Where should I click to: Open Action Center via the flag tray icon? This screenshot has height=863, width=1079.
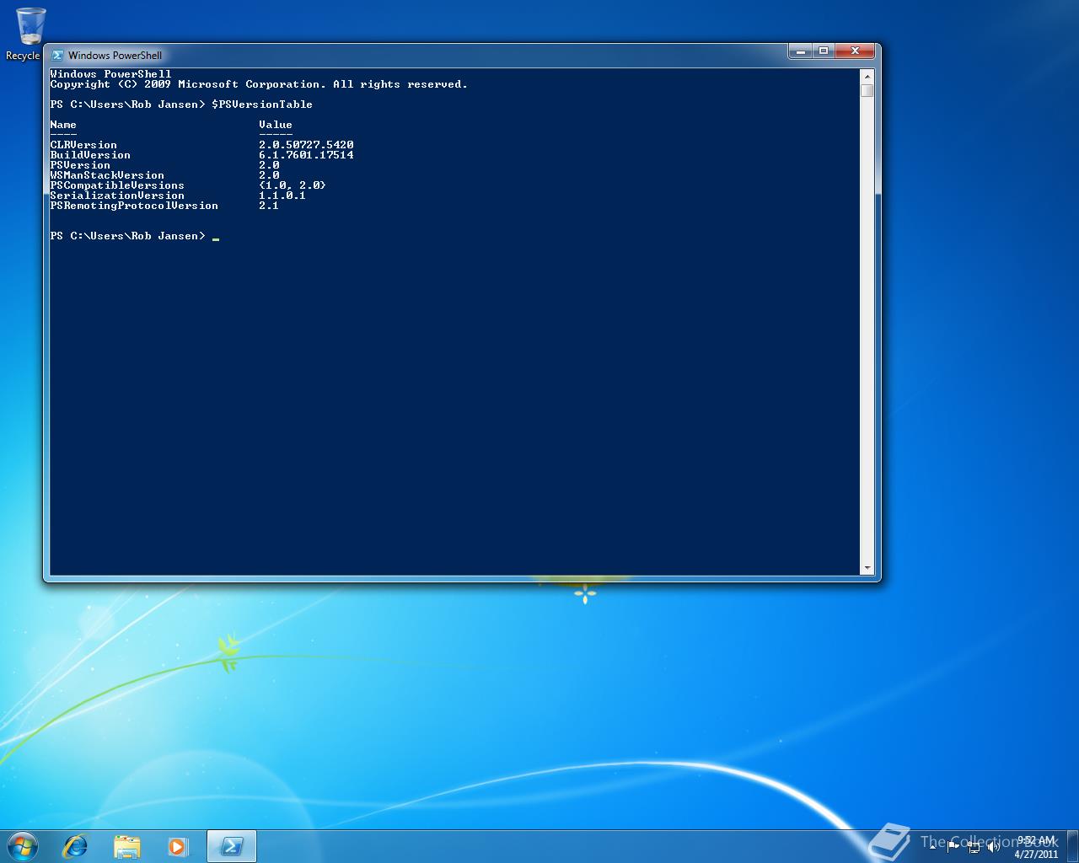[953, 847]
